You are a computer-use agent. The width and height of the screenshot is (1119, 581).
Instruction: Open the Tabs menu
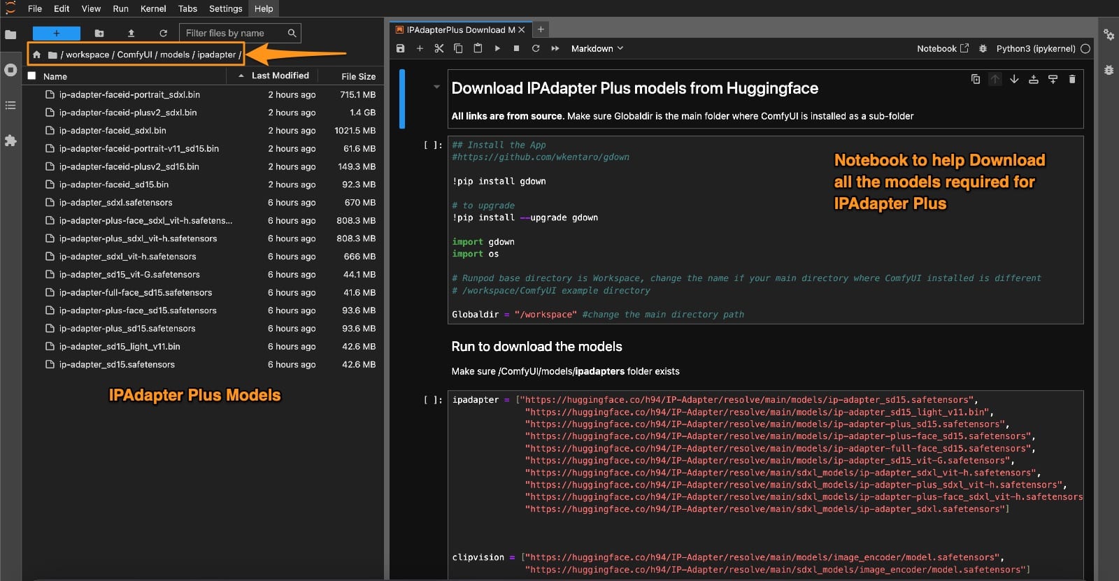click(x=187, y=8)
